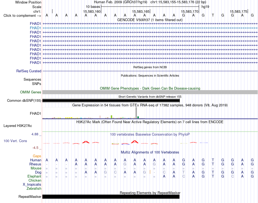Select the 'Window Position' track label
The image size is (258, 203).
pos(28,2)
